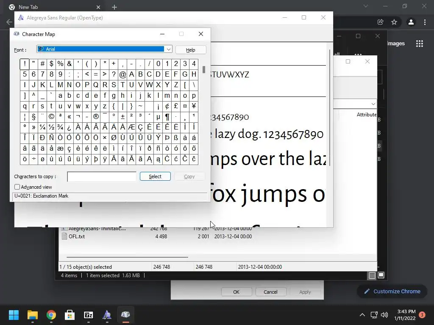434x325 pixels.
Task: Open the Start menu on taskbar
Action: (x=14, y=315)
